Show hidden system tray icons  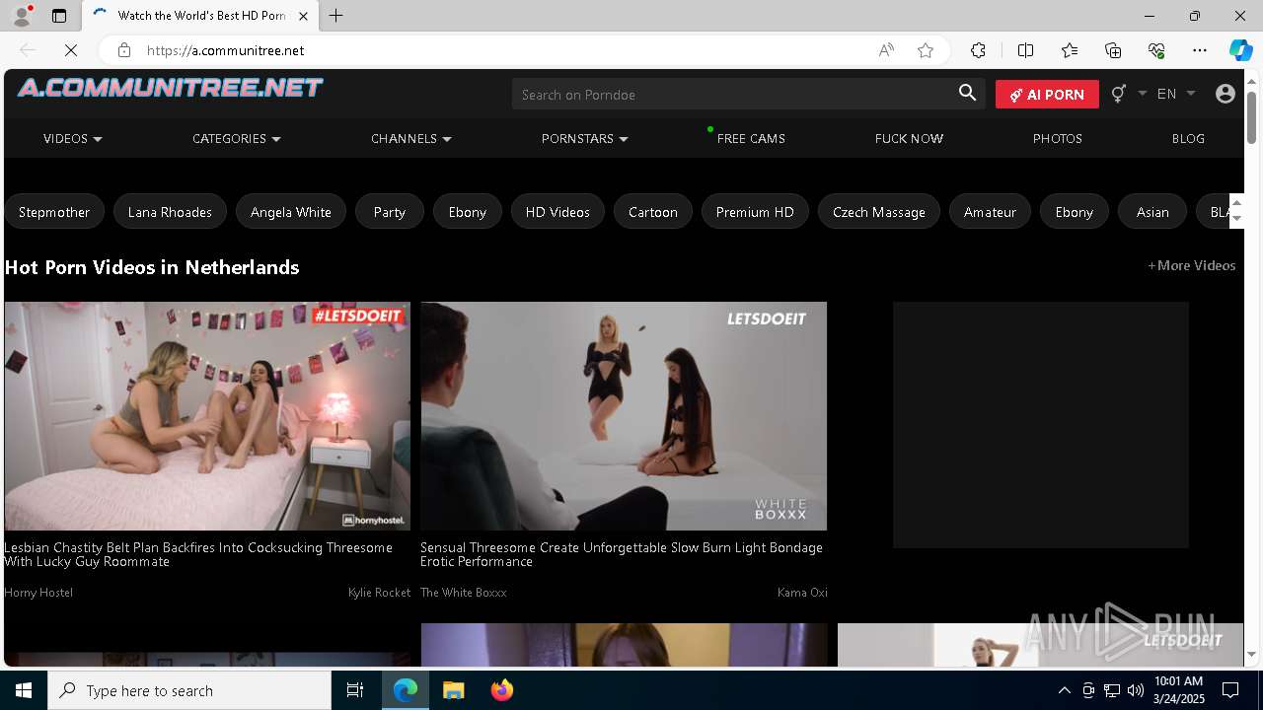coord(1065,690)
